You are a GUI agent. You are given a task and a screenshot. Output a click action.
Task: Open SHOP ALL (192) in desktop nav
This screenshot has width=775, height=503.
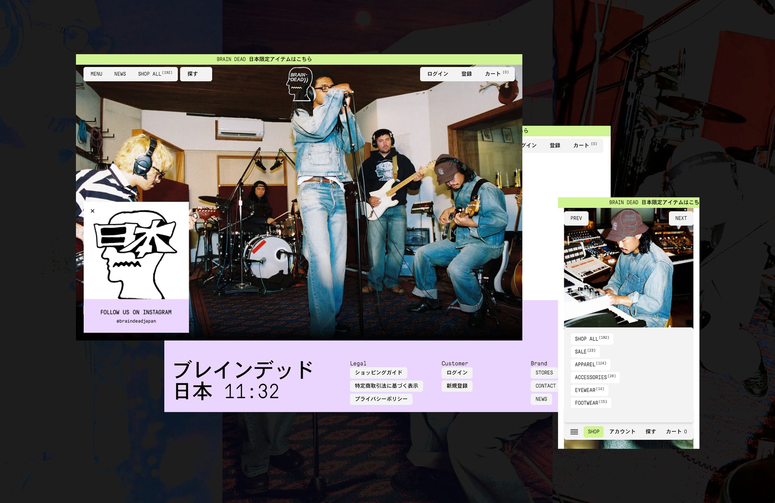click(155, 74)
